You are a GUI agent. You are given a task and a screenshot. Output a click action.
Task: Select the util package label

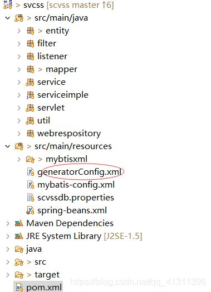43,121
